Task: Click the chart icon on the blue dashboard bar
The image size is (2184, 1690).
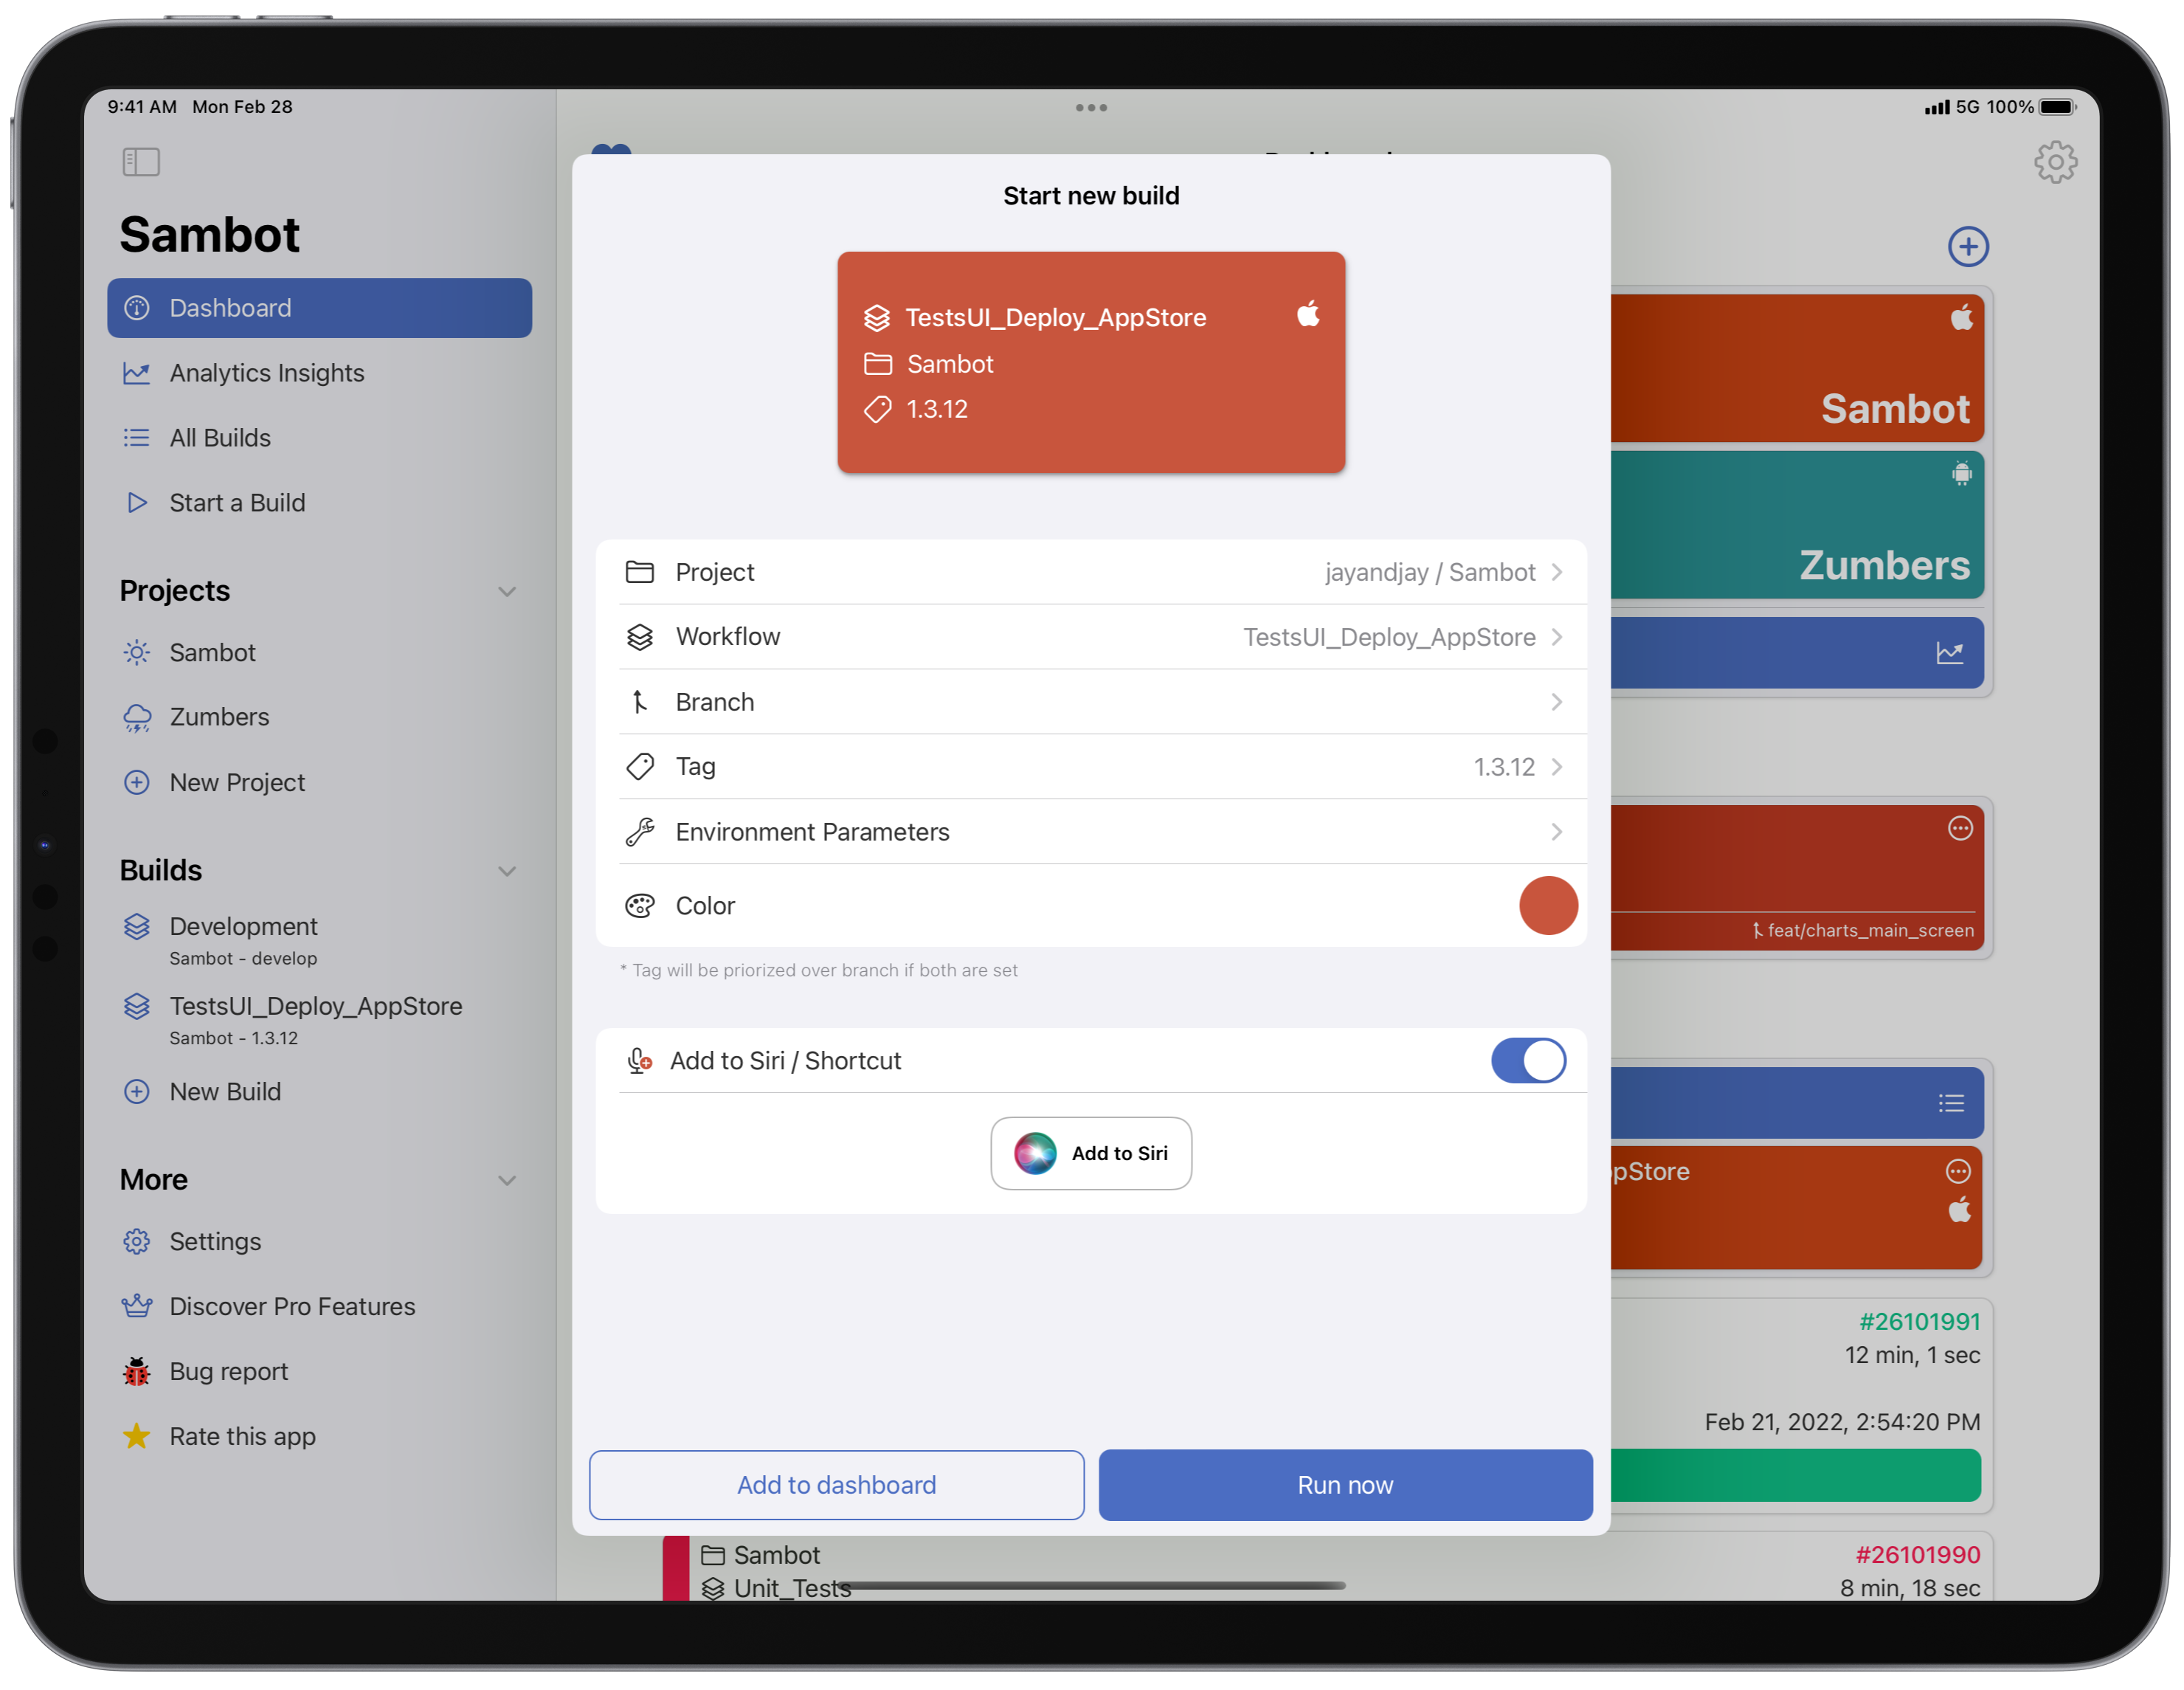Action: coord(1949,653)
